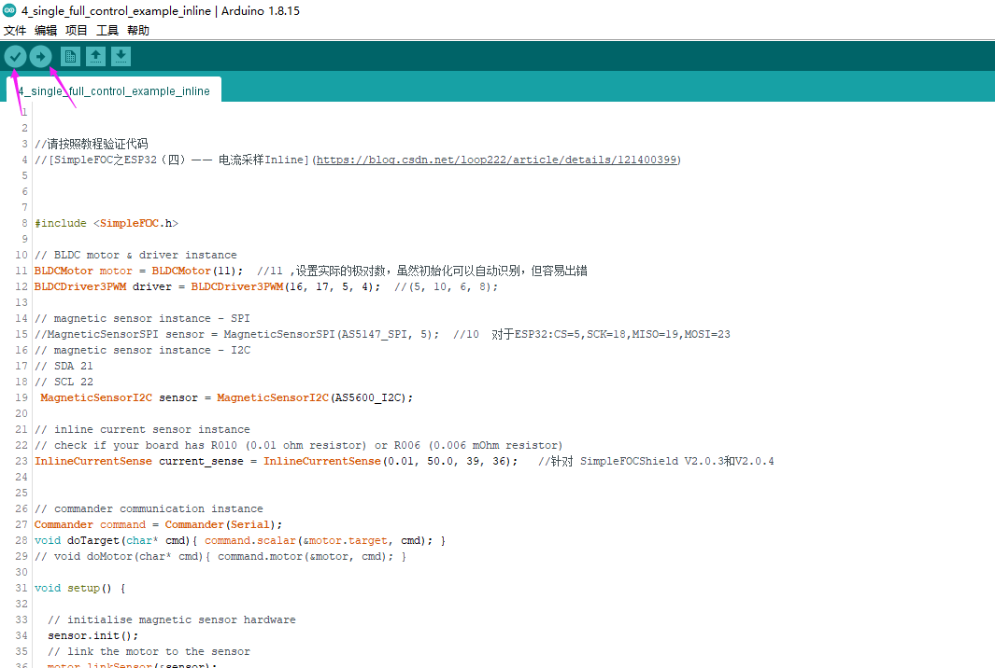Click the MagneticSensorI2C declaration text
This screenshot has width=995, height=668.
point(93,397)
